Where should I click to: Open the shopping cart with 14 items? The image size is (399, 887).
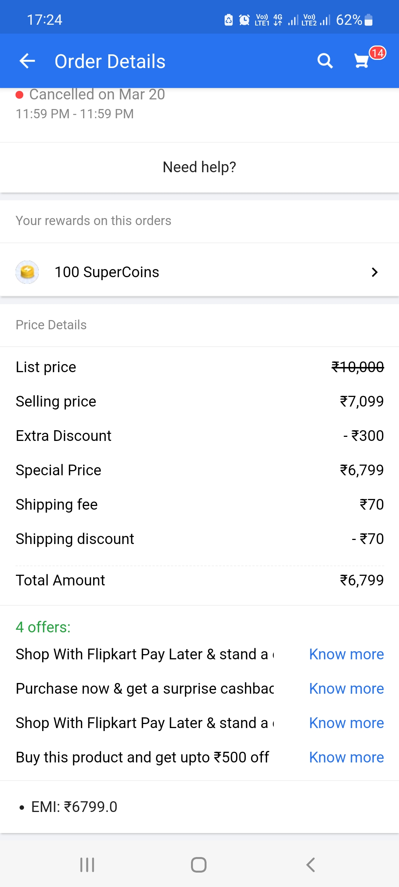362,61
